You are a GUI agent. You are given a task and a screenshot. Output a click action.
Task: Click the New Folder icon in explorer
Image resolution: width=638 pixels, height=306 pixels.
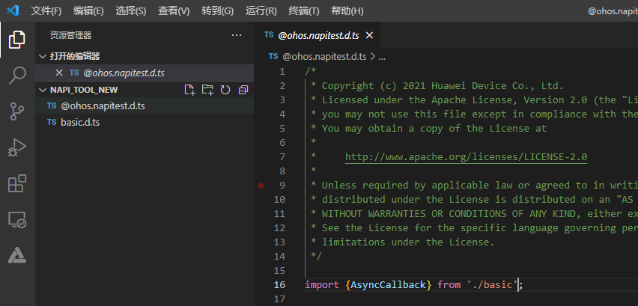click(x=207, y=90)
